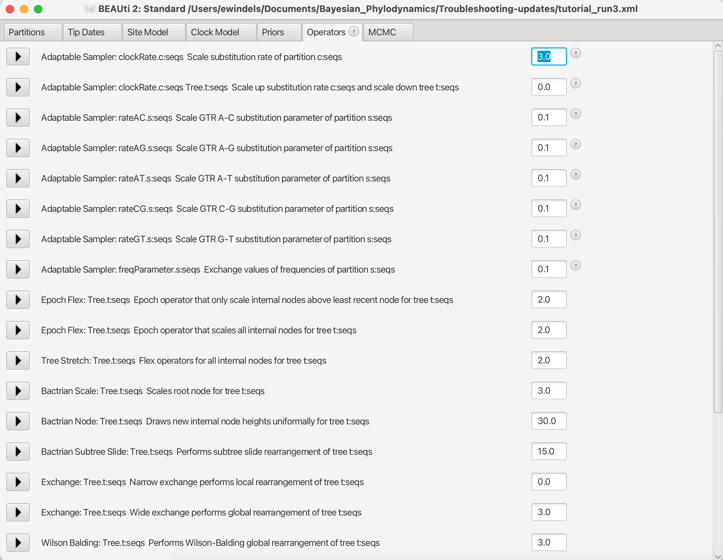
Task: Expand the Tree Stretch operator row
Action: coord(18,361)
